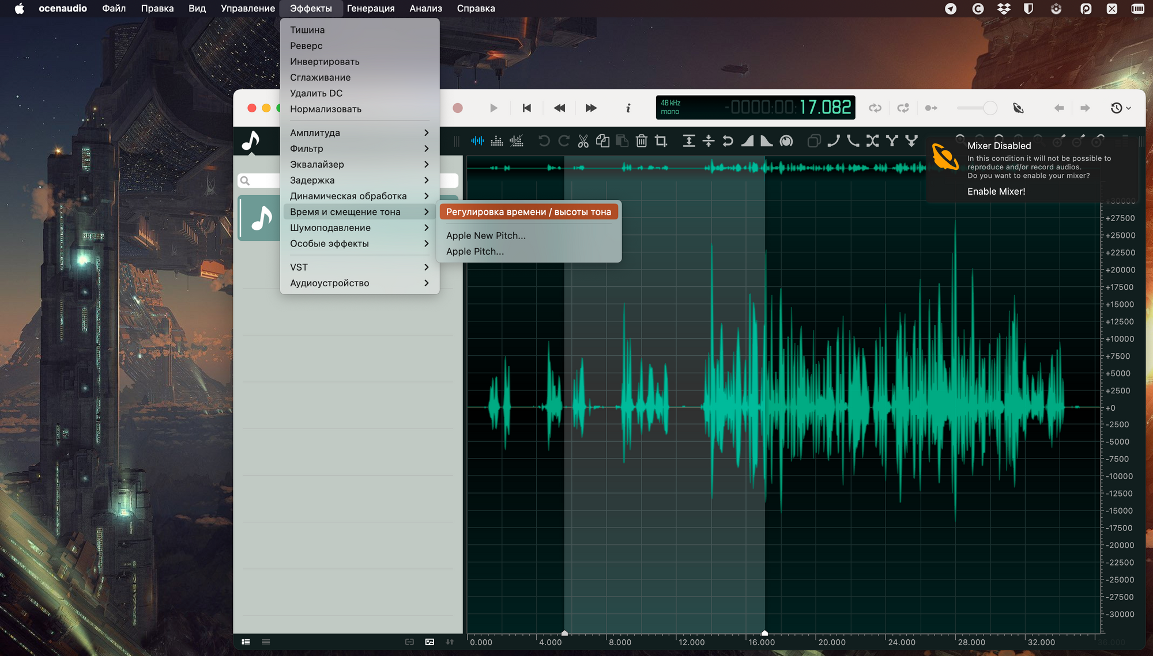The width and height of the screenshot is (1153, 656).
Task: Toggle loop playback icon
Action: 875,108
